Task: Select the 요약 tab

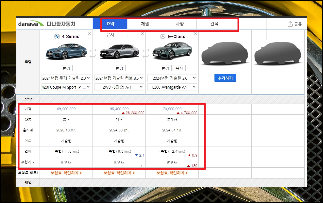Action: coord(110,24)
